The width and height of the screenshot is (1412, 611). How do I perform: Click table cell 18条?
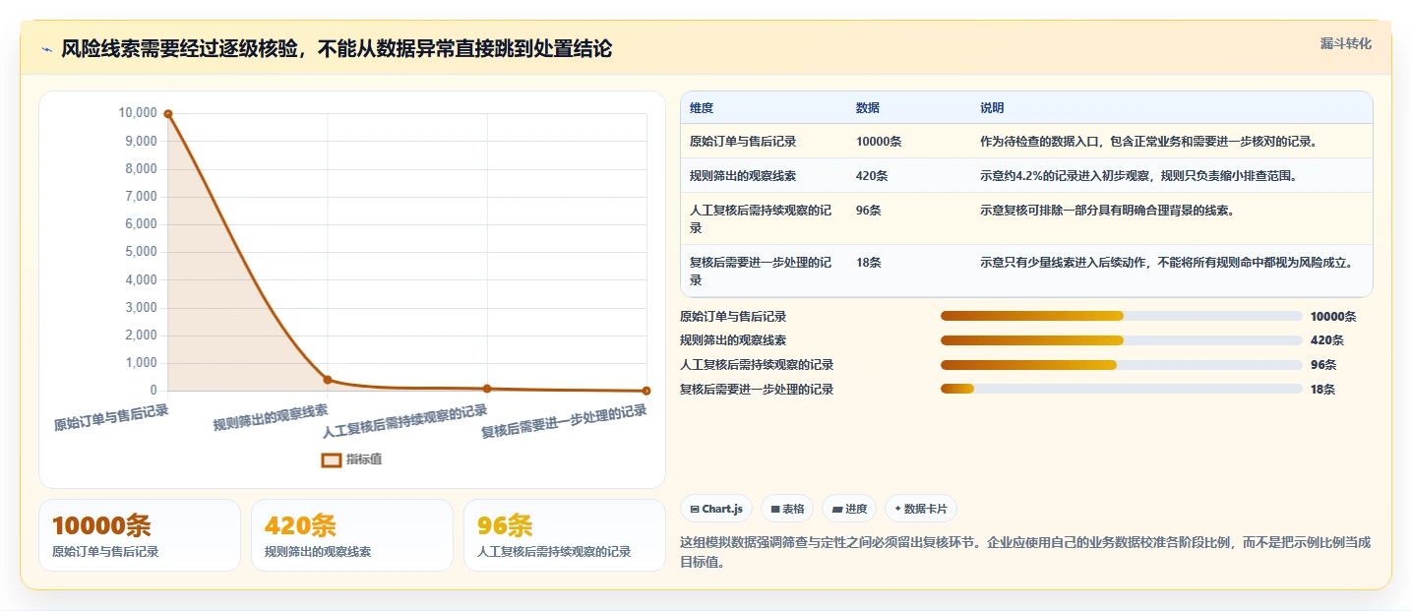pos(869,263)
